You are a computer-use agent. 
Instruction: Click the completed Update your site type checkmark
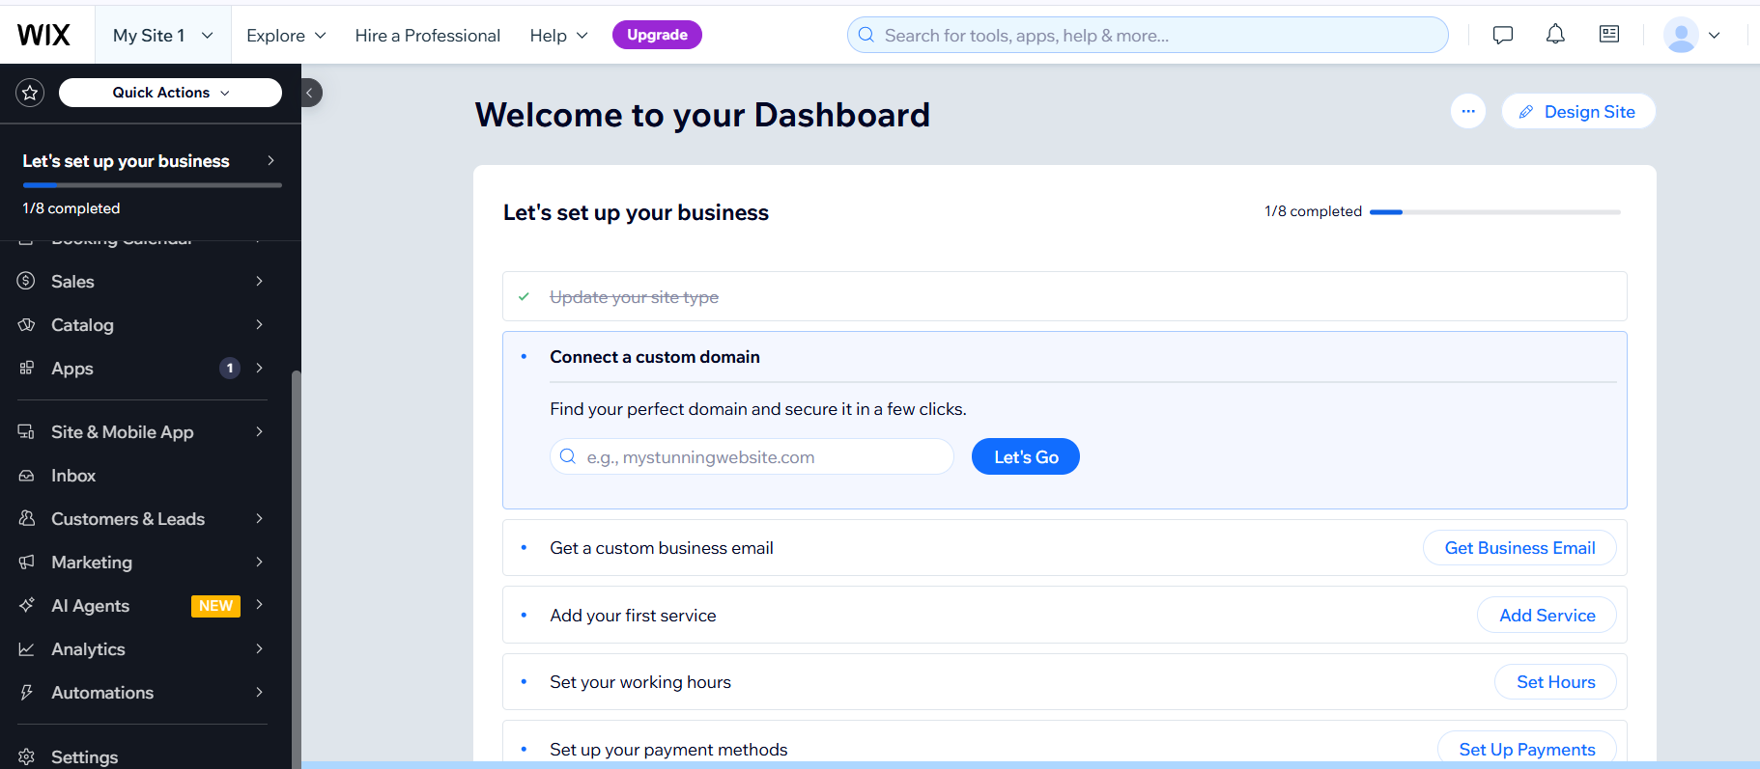coord(524,297)
